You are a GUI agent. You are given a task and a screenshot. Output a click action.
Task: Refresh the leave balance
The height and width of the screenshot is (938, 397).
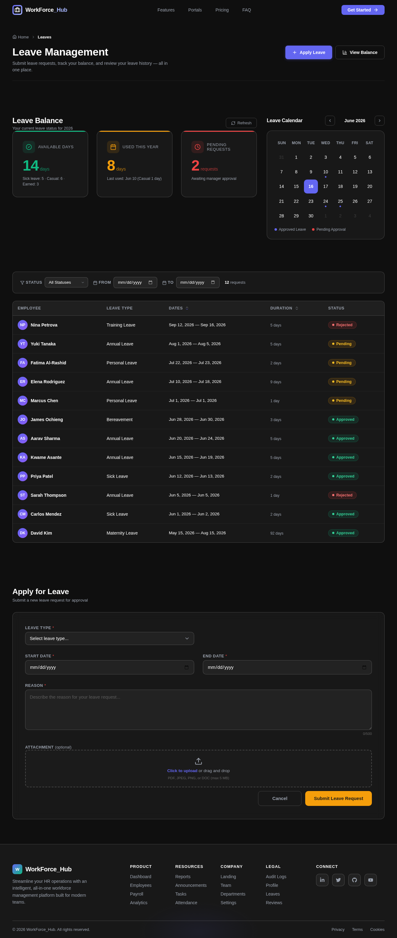pos(241,123)
